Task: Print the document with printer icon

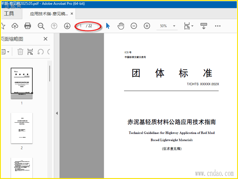Action: point(28,26)
